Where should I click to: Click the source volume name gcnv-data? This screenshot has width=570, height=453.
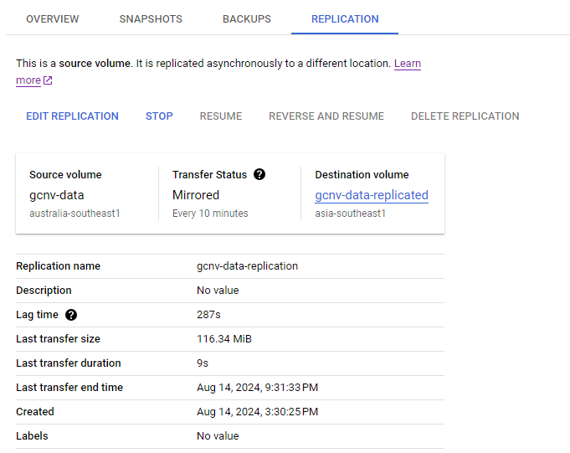point(57,195)
